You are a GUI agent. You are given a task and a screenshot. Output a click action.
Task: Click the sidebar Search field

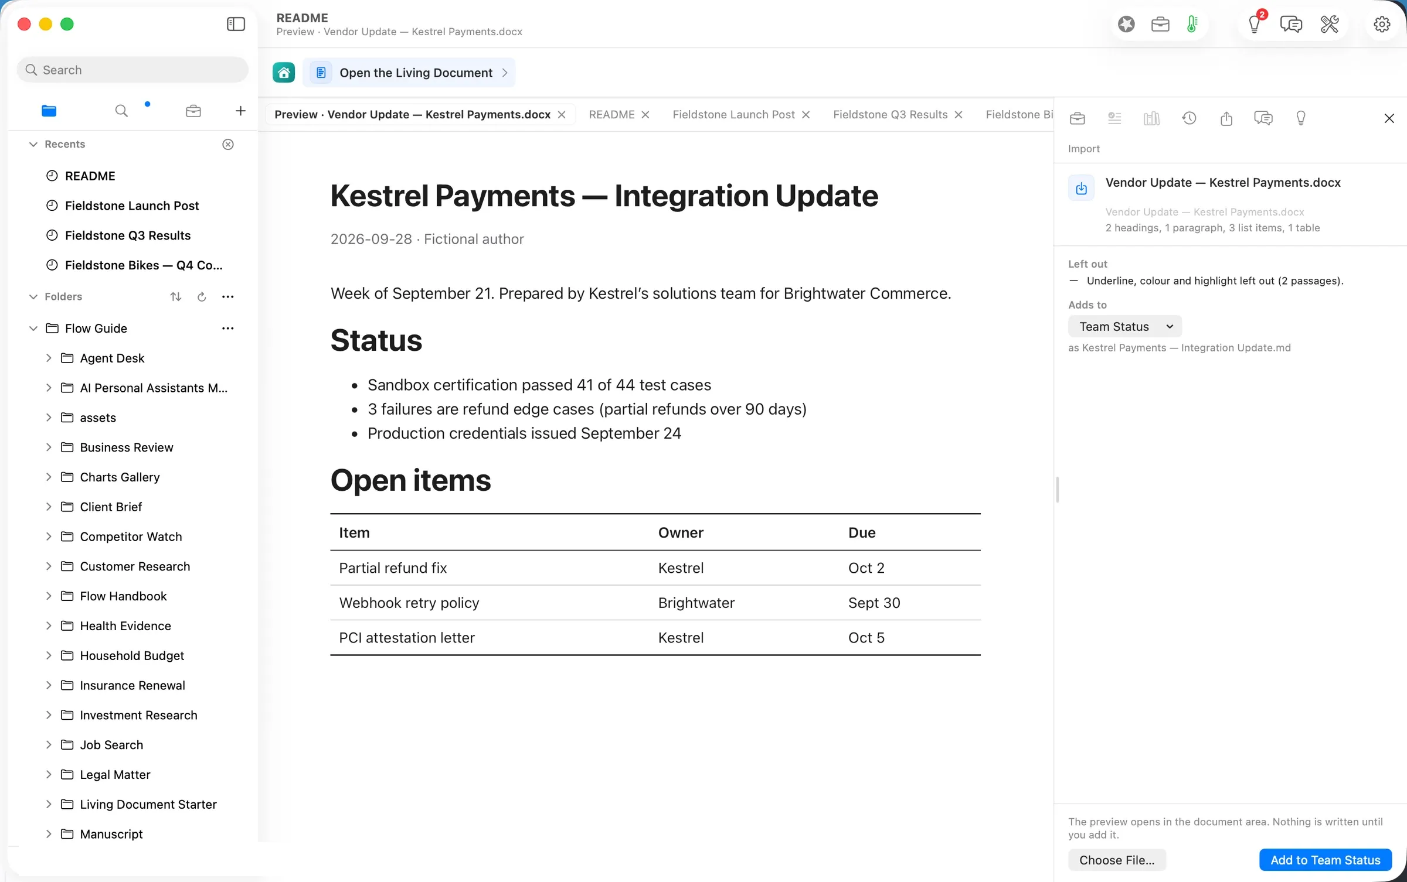coord(132,70)
